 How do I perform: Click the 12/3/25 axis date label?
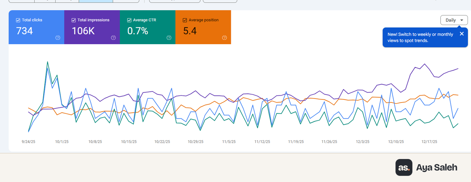363,142
